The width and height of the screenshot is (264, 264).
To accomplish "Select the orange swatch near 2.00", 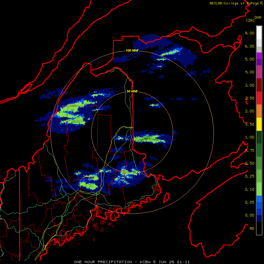I will 259,111.
